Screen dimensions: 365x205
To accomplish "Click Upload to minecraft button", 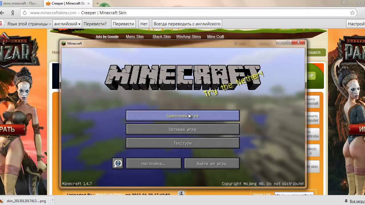I will (x=313, y=102).
